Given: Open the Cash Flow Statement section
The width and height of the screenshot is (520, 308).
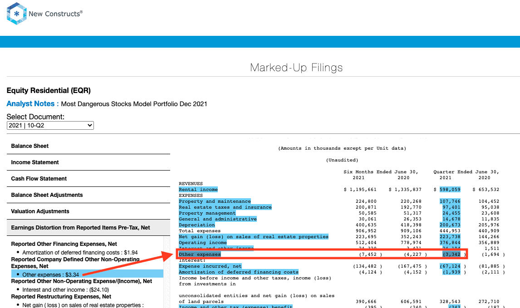Looking at the screenshot, I should coord(88,178).
